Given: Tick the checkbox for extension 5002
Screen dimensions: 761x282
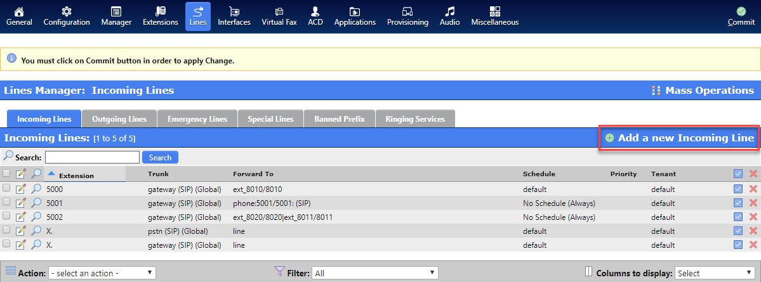Looking at the screenshot, I should coord(6,217).
